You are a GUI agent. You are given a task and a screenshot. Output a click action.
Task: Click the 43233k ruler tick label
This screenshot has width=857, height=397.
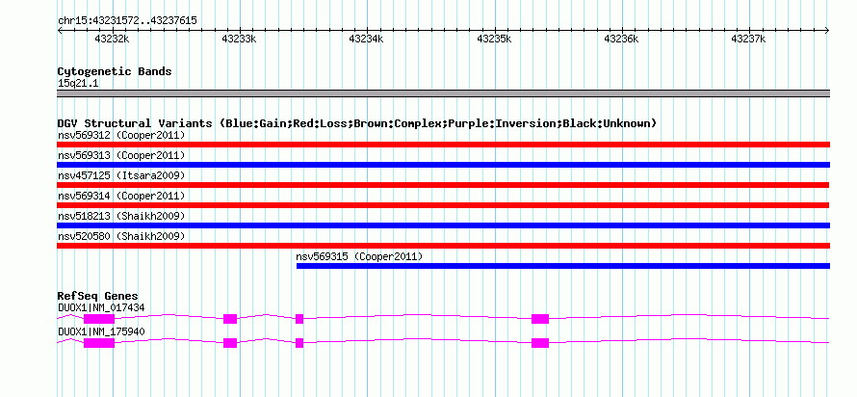tap(239, 39)
